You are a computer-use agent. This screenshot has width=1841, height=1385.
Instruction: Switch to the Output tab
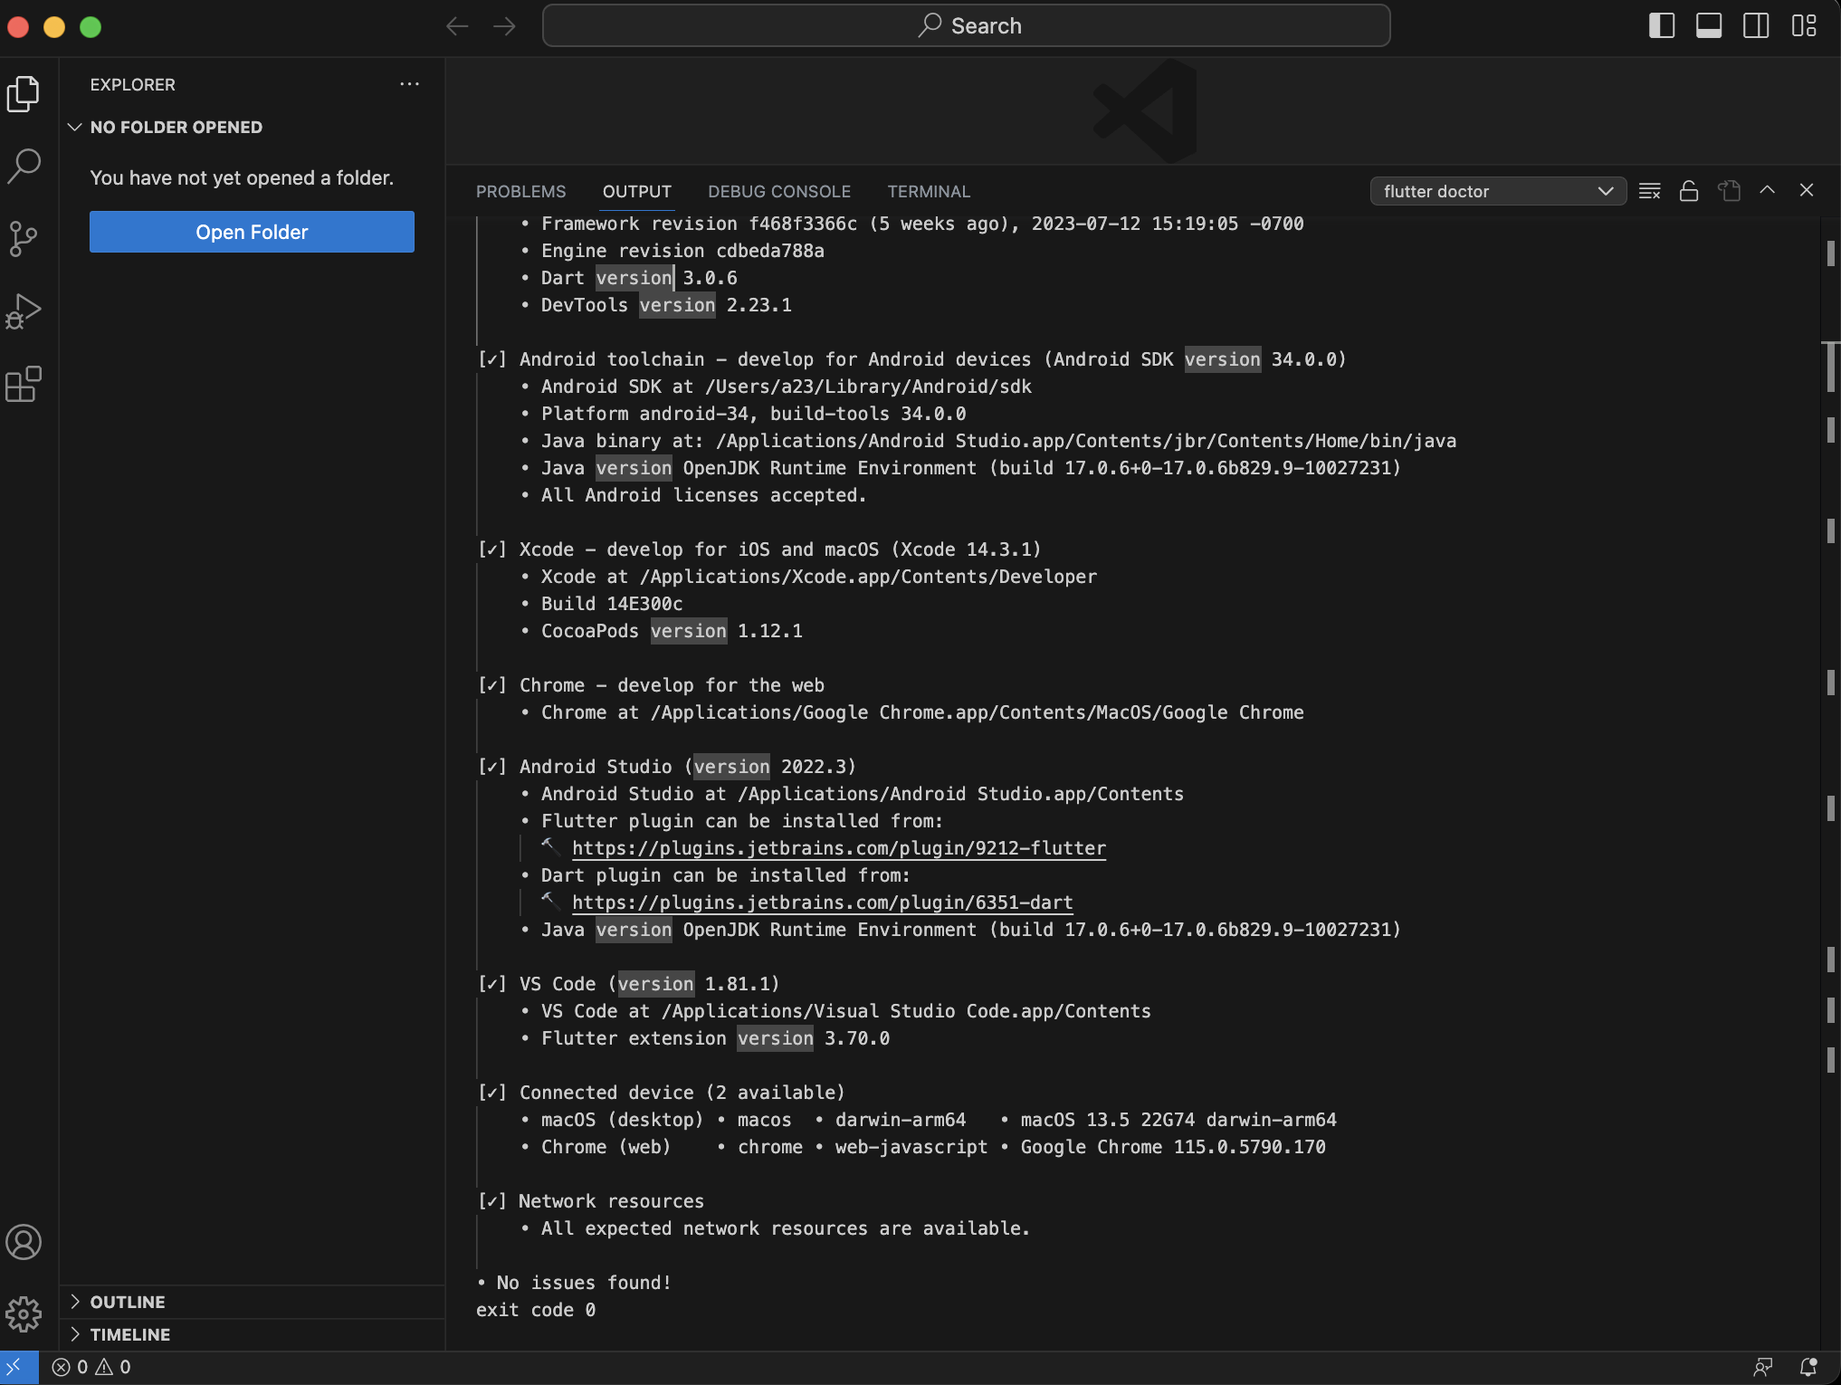pos(637,192)
